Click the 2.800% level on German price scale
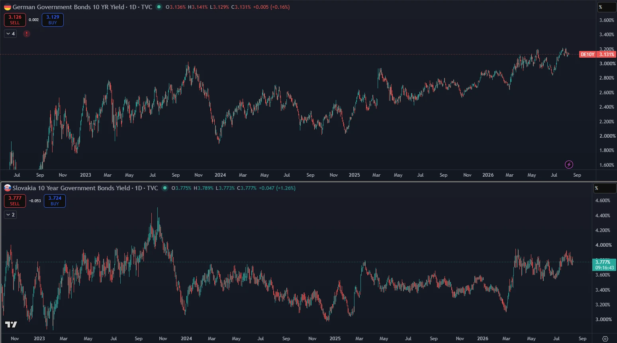 point(607,78)
